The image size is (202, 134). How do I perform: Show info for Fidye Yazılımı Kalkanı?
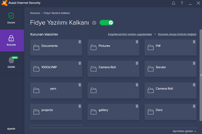94,23
